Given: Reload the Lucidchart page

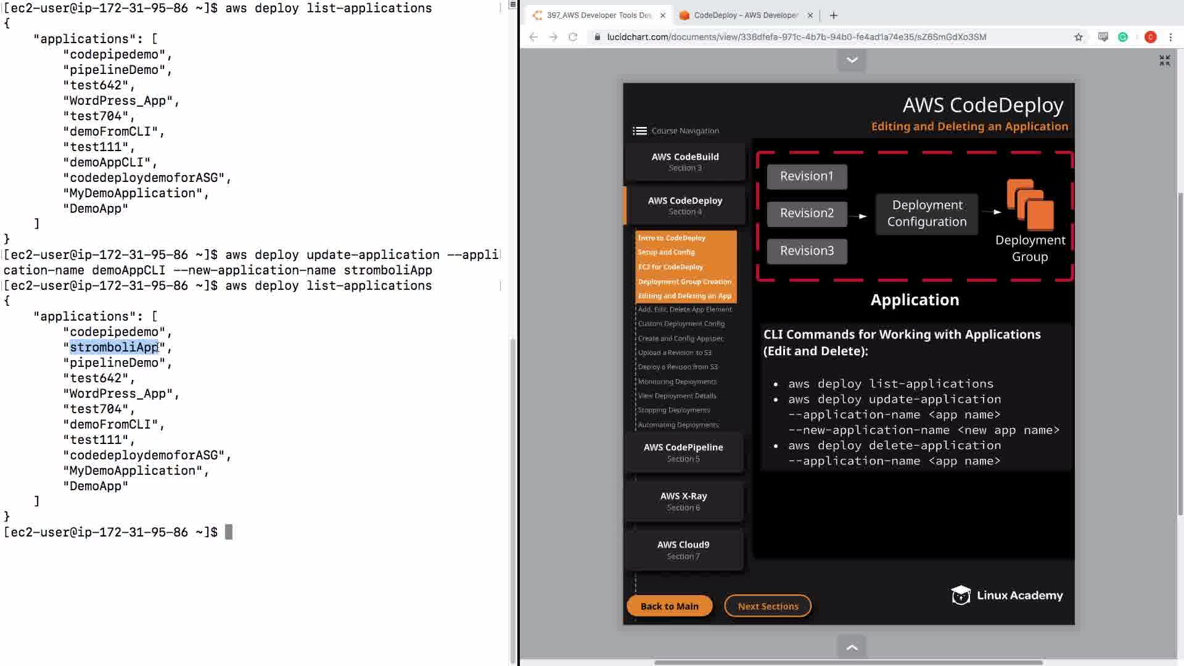Looking at the screenshot, I should (573, 37).
